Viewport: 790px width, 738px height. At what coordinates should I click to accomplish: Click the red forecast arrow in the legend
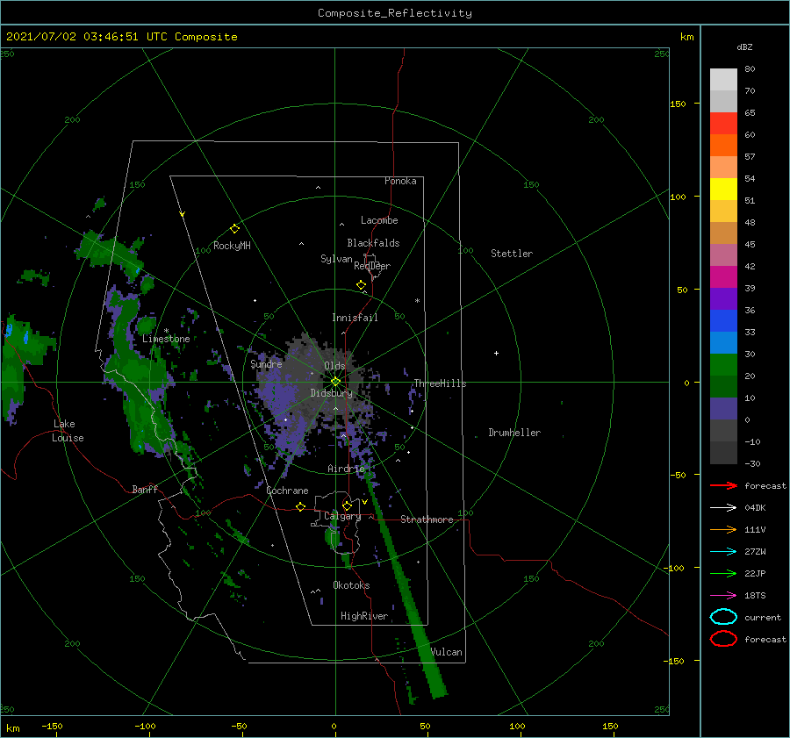click(x=723, y=485)
